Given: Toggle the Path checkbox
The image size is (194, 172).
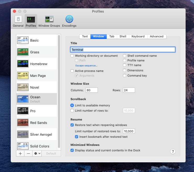Looking at the screenshot, I should click(77, 60).
